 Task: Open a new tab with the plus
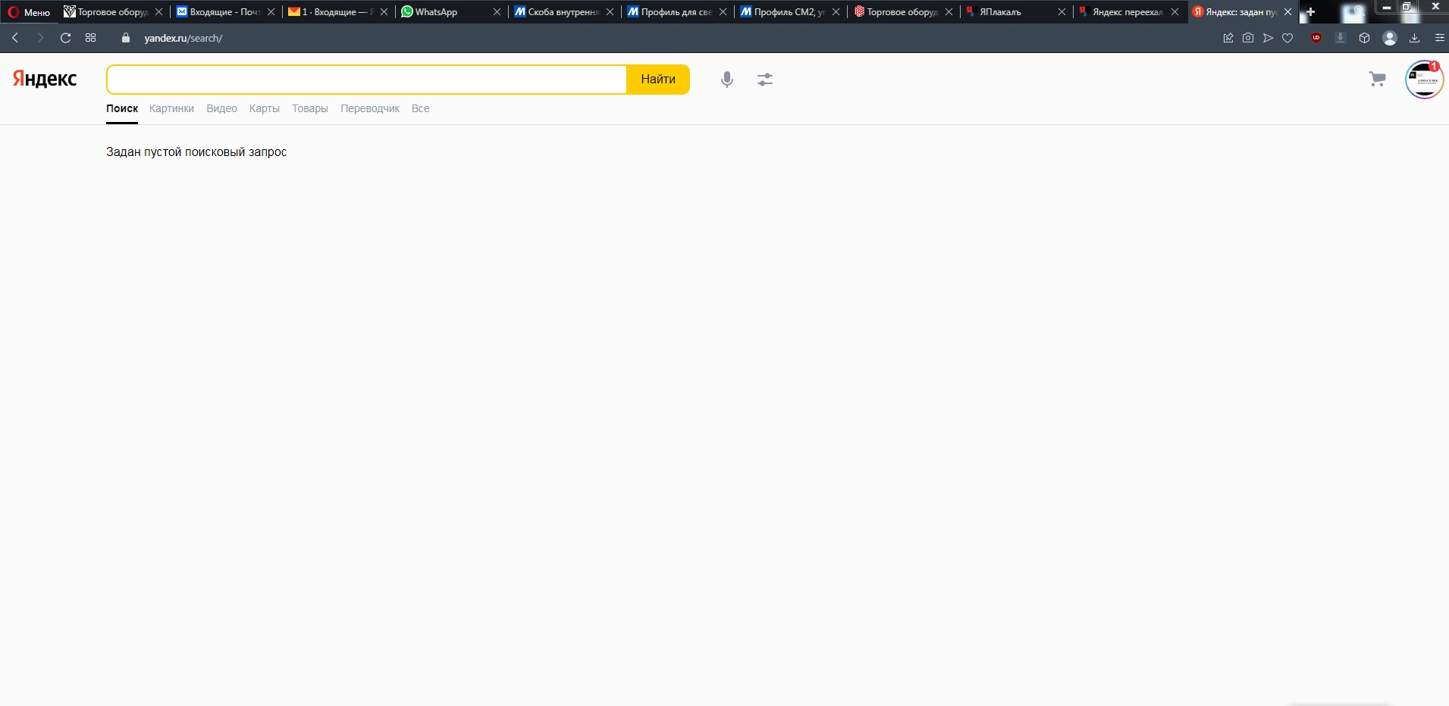point(1310,12)
